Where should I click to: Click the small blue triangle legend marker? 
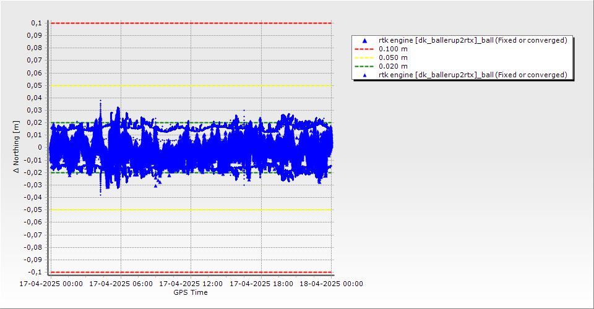coord(365,75)
